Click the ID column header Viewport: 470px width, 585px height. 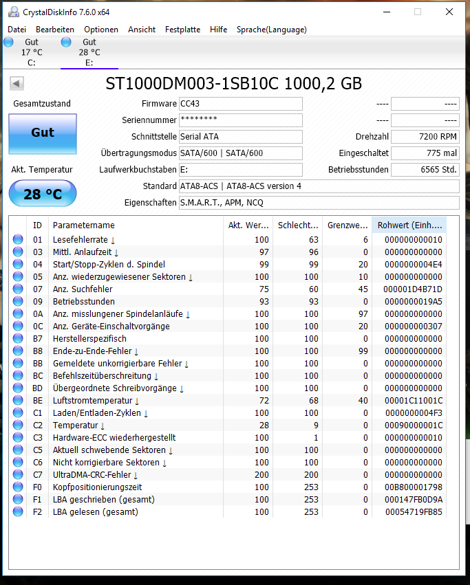point(37,225)
